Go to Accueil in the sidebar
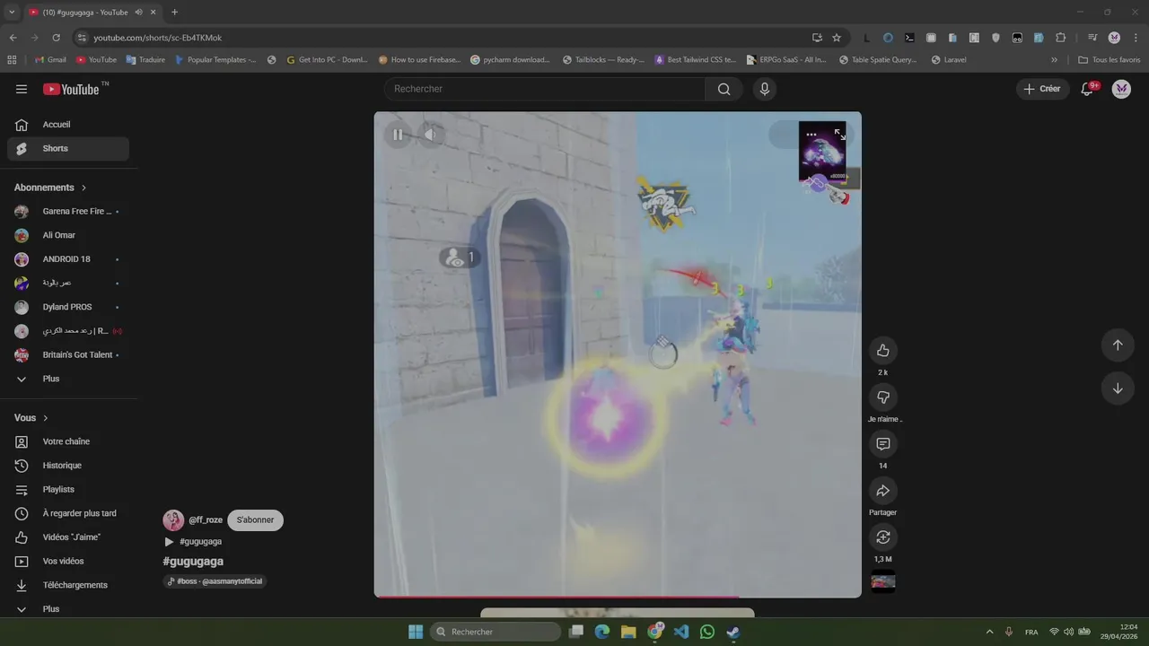This screenshot has height=646, width=1149. point(68,125)
